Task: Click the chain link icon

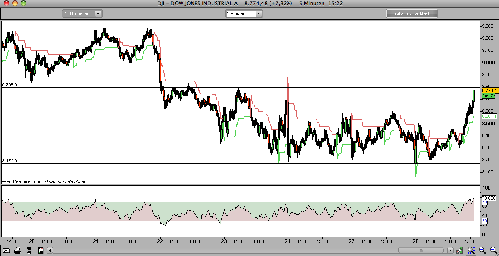Action: (x=30, y=250)
